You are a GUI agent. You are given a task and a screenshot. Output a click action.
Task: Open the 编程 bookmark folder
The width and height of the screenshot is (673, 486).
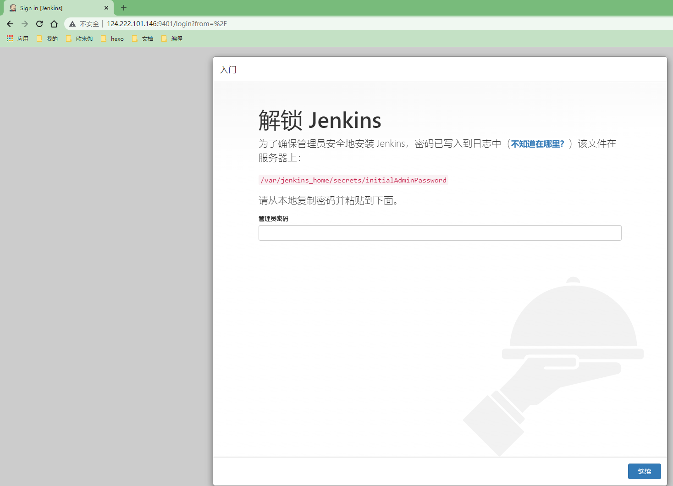coord(172,39)
